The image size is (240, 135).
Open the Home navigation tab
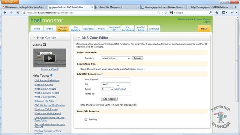37,28
